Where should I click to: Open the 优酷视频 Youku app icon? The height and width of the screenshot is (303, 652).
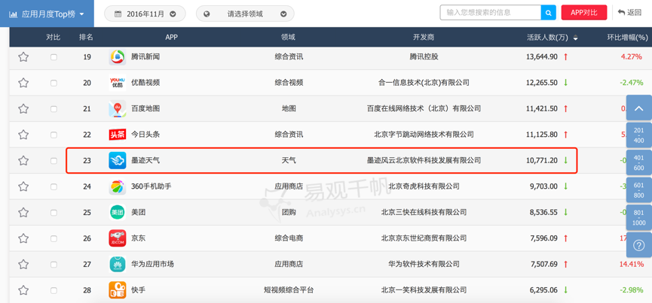pos(118,83)
